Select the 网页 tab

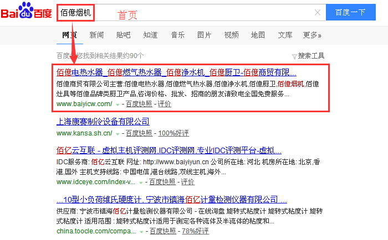tap(69, 35)
